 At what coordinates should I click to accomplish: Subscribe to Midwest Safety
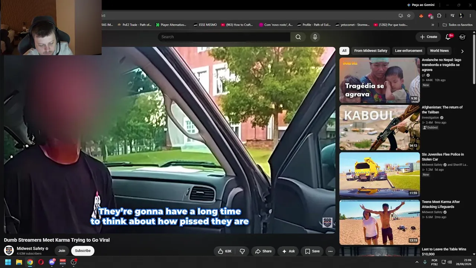pos(83,251)
